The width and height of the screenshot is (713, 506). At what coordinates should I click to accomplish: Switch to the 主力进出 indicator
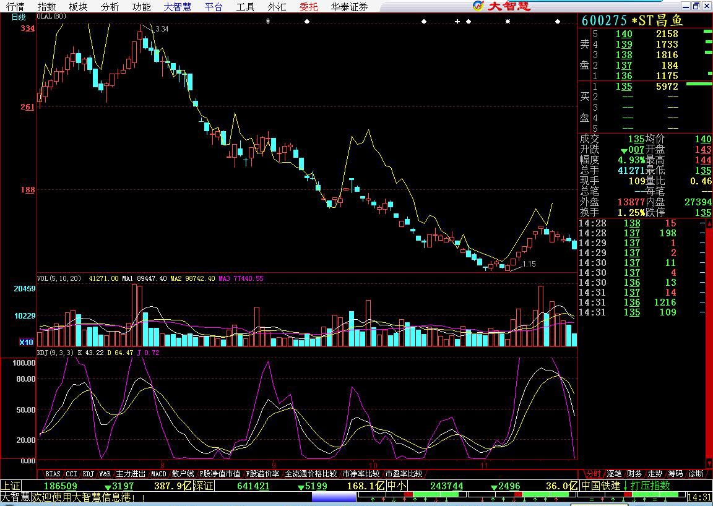point(131,474)
